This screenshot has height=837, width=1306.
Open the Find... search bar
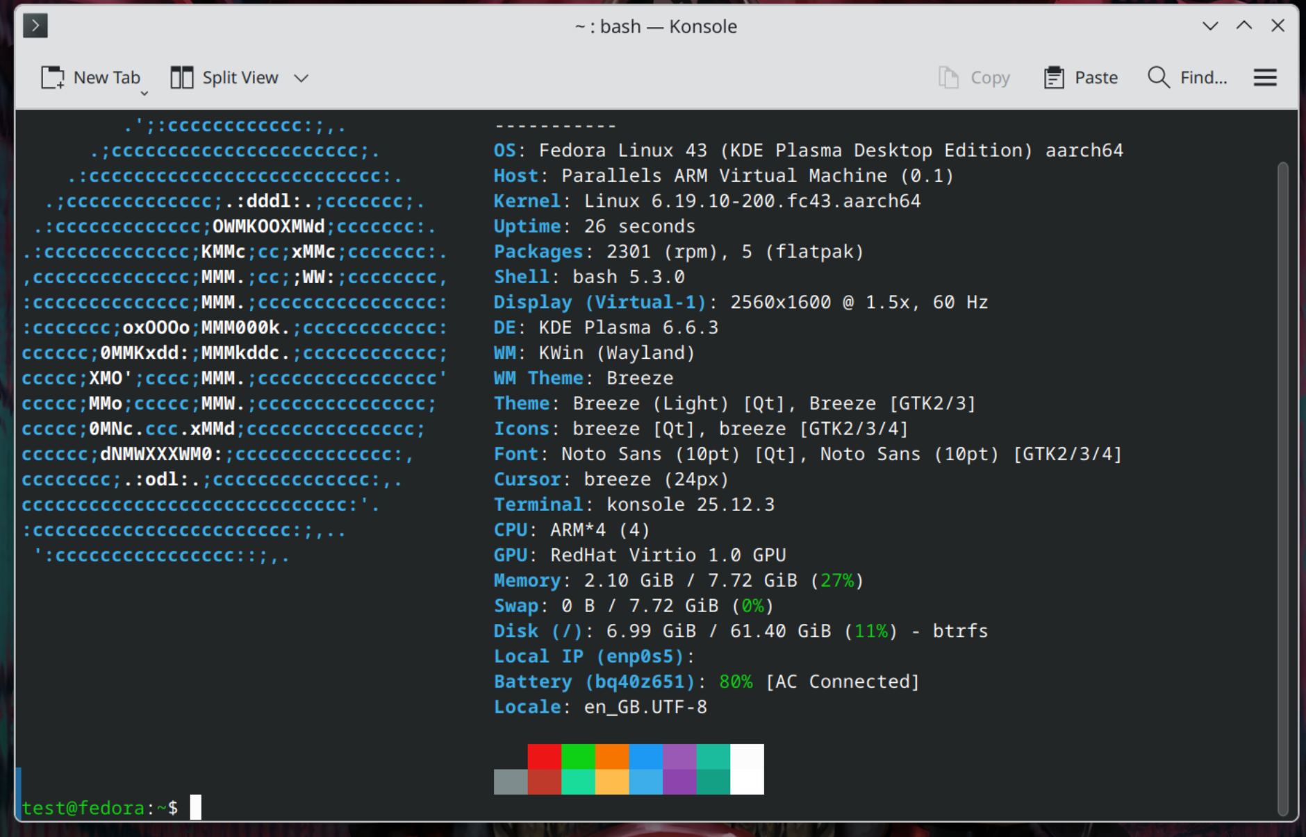(1187, 78)
